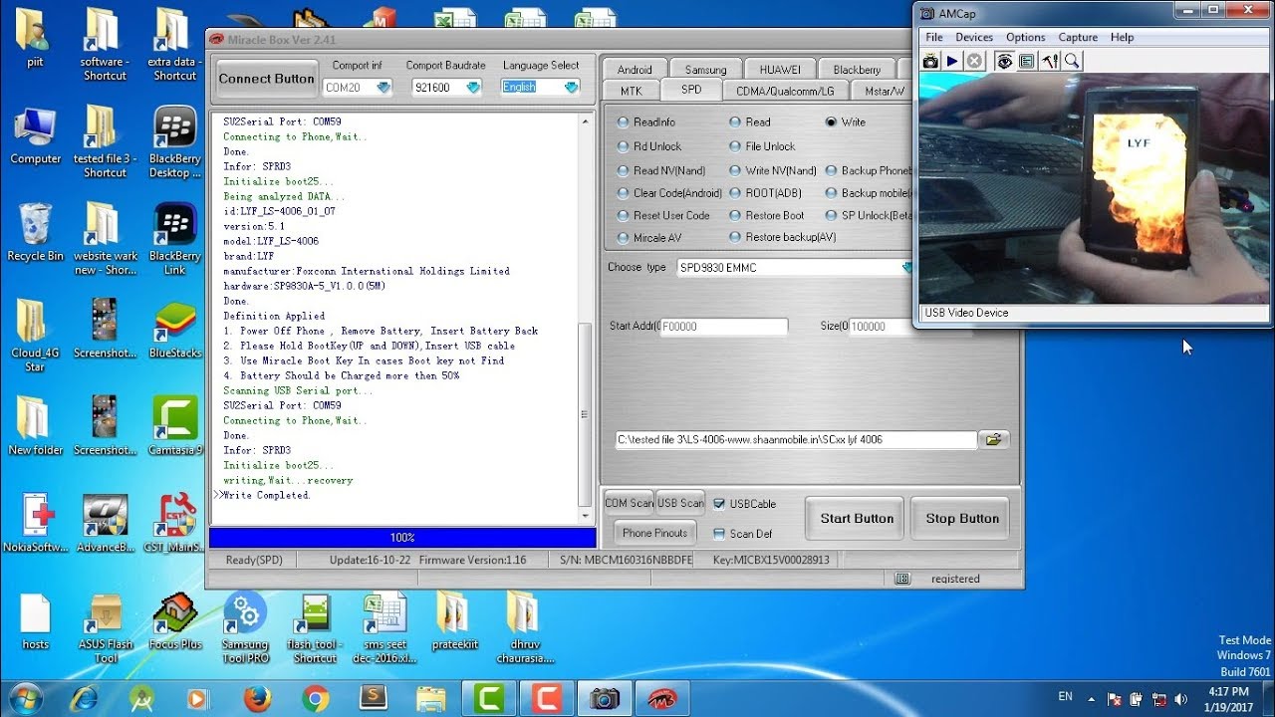Switch to the Android tab
Viewport: 1275px width, 717px height.
[635, 70]
